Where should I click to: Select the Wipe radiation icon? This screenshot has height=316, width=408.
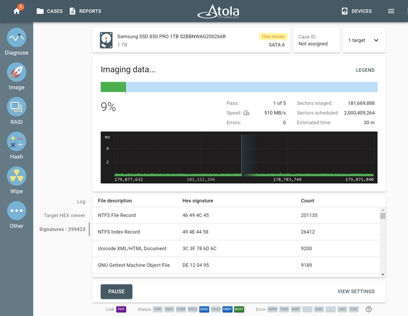[x=16, y=176]
